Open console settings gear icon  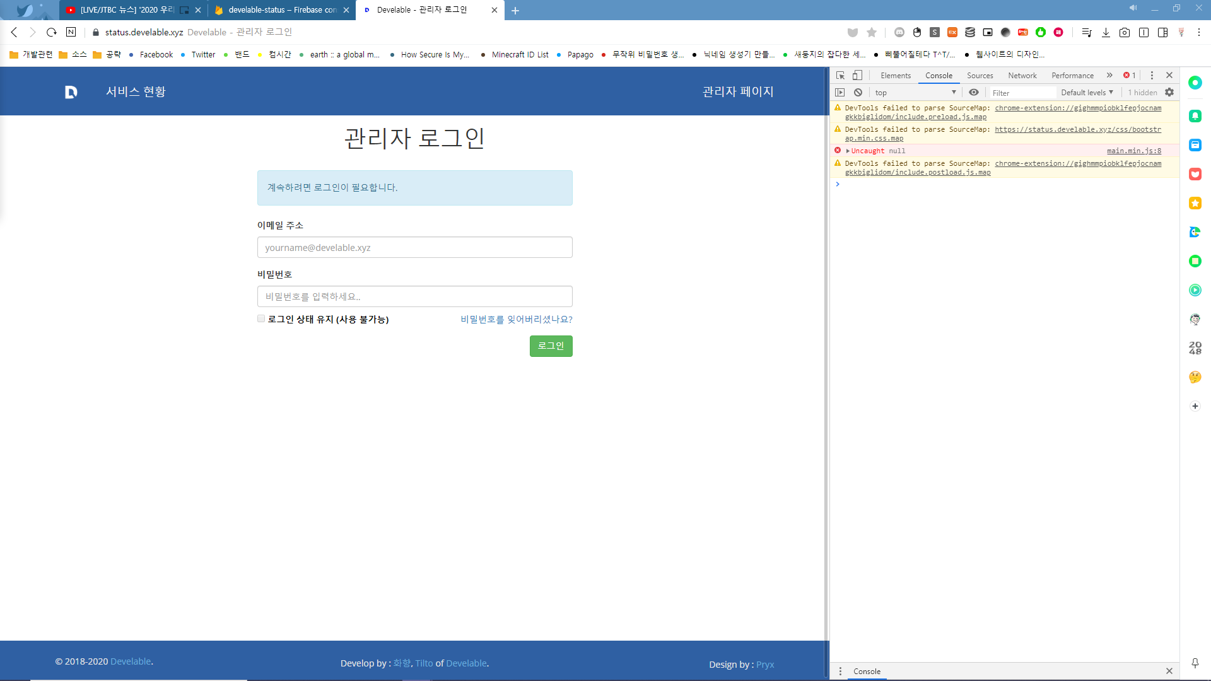click(1169, 92)
